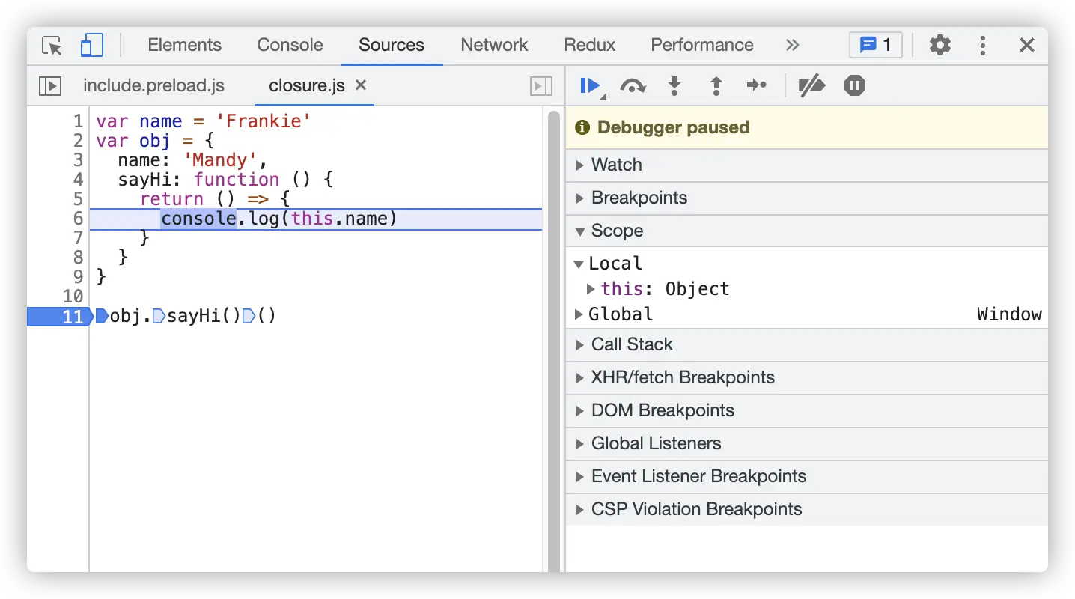Toggle deactivate breakpoints
Image resolution: width=1075 pixels, height=599 pixels.
click(811, 86)
